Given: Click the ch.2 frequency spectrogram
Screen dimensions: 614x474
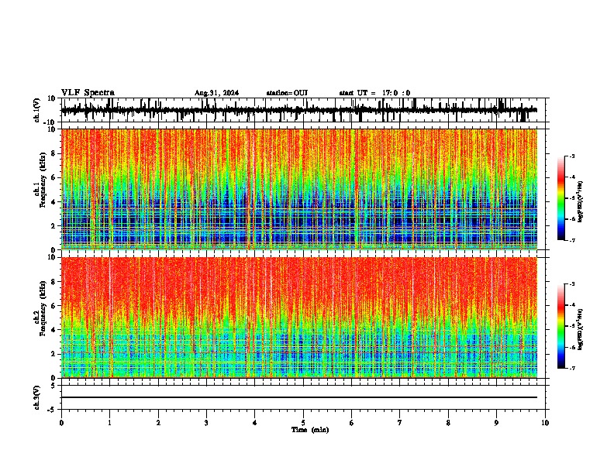Looking at the screenshot, I should click(299, 318).
